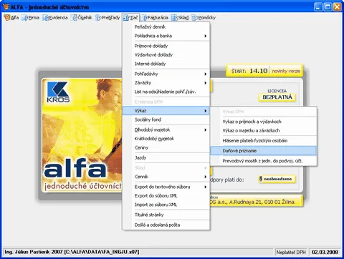The height and width of the screenshot is (259, 344).
Task: Select Prevodový mostík z jedn. do podvoj. účt.
Action: [264, 161]
